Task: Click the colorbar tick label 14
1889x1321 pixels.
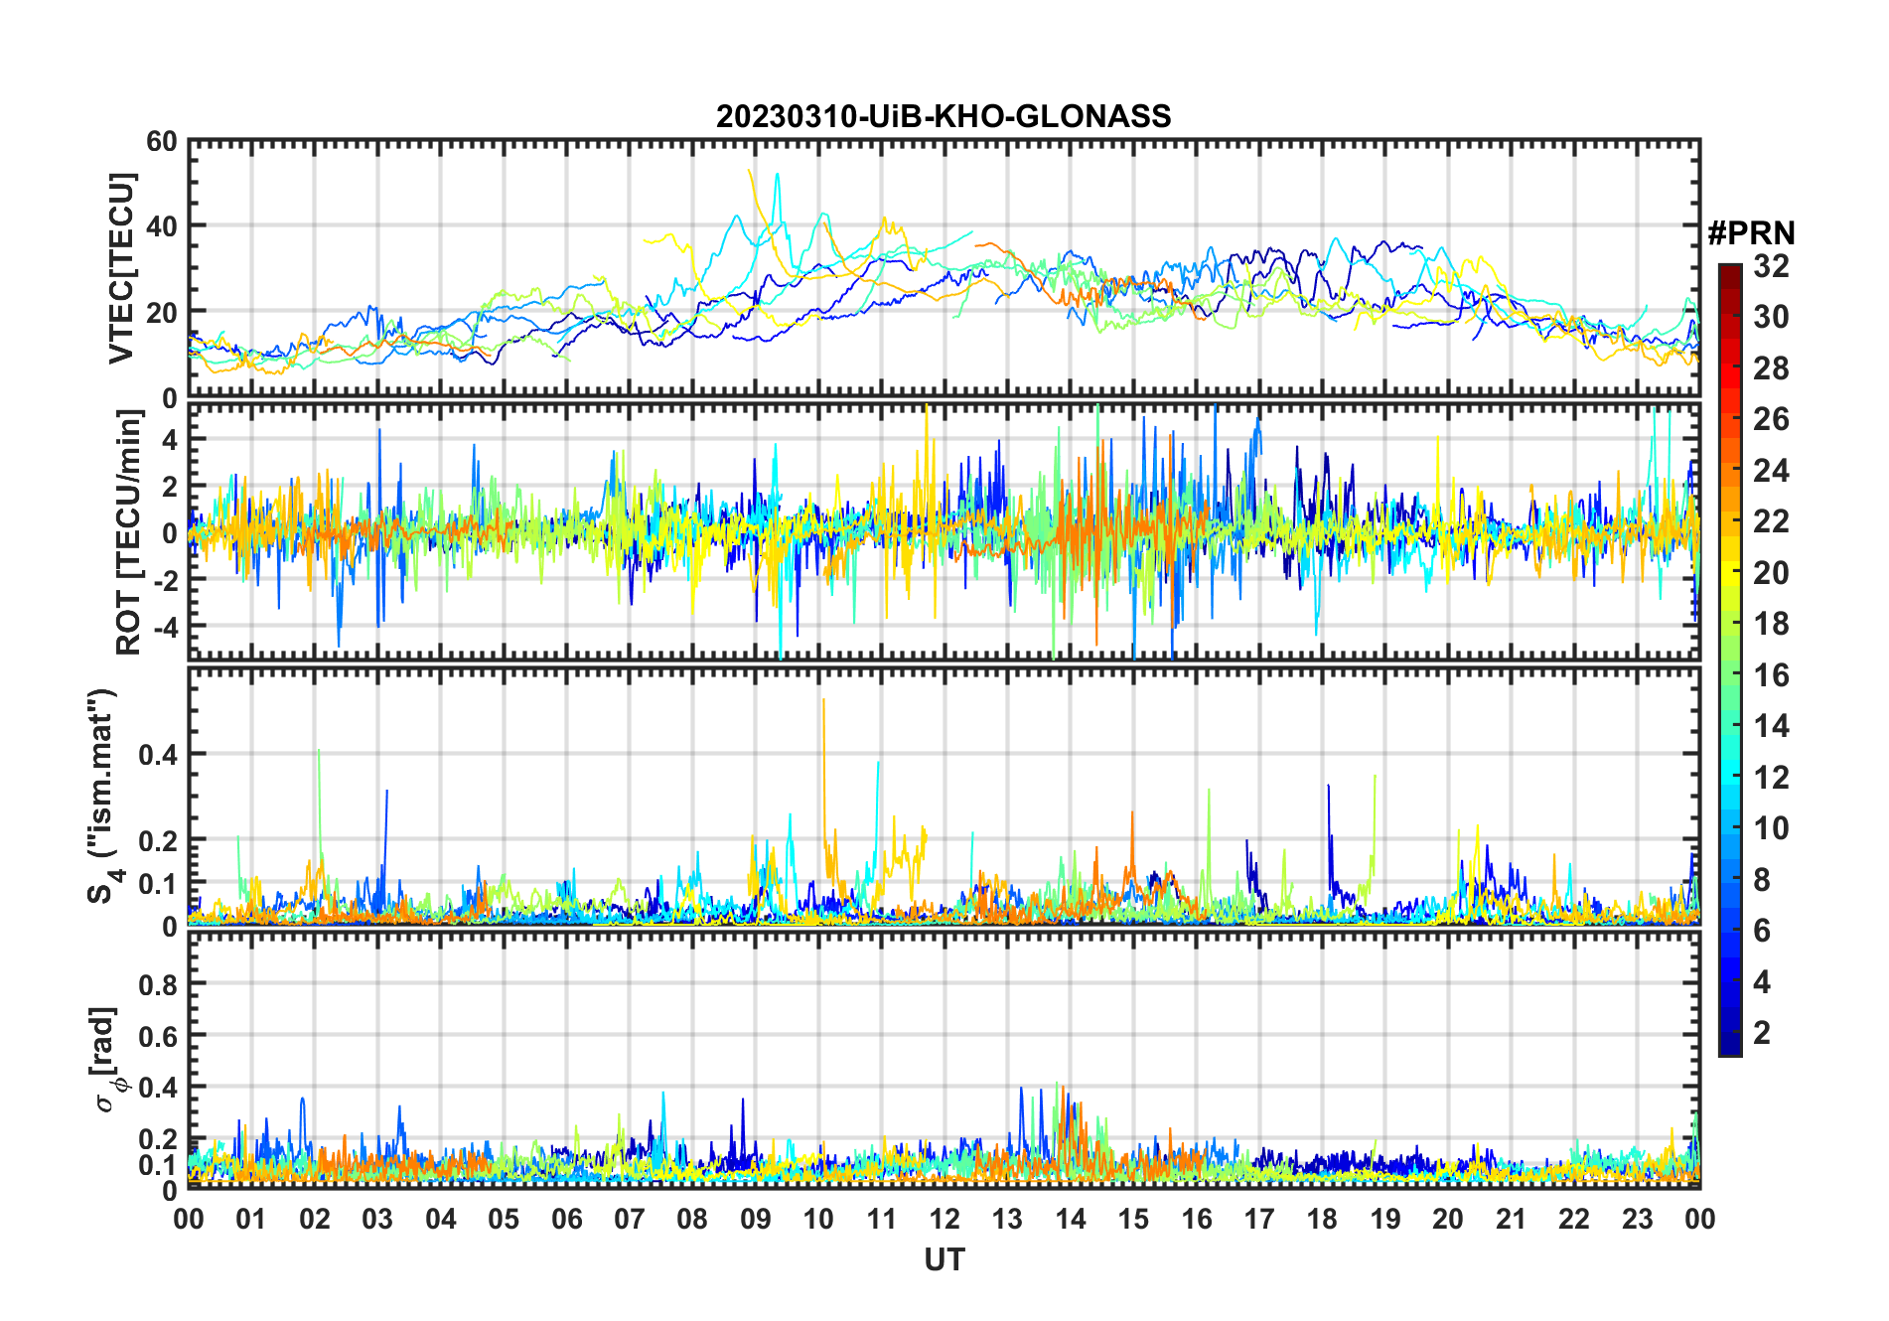Action: coord(1771,726)
